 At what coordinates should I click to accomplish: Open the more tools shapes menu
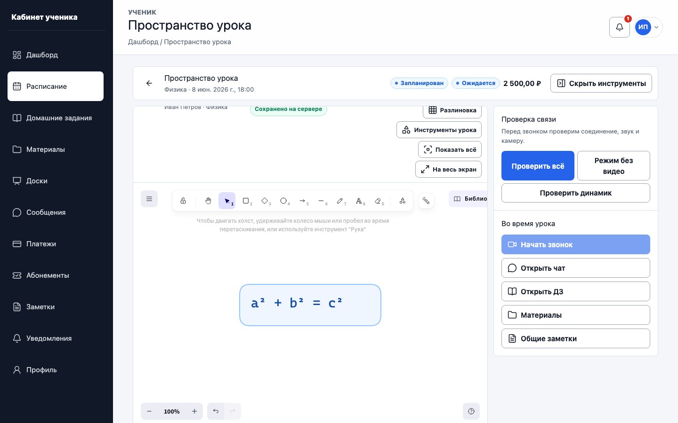(x=403, y=201)
